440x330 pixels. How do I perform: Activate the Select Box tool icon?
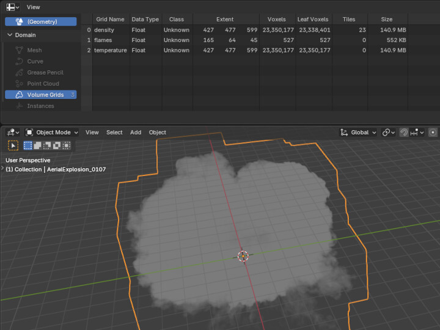click(x=13, y=145)
